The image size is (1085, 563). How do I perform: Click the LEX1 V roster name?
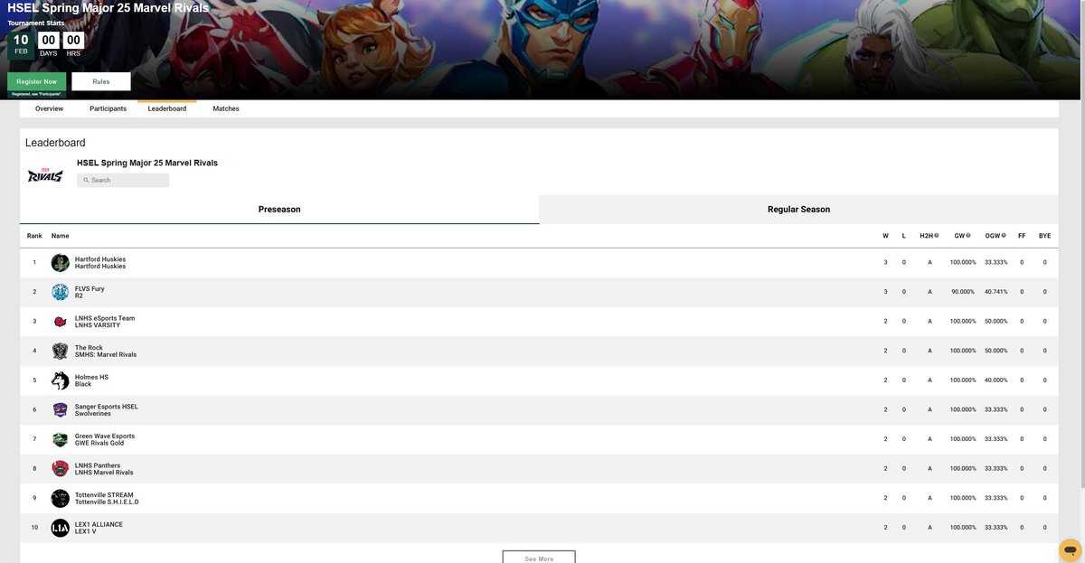(86, 531)
